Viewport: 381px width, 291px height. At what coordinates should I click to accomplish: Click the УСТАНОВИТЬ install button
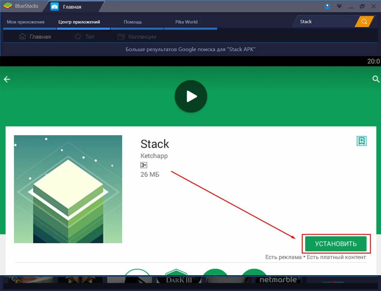coord(336,244)
